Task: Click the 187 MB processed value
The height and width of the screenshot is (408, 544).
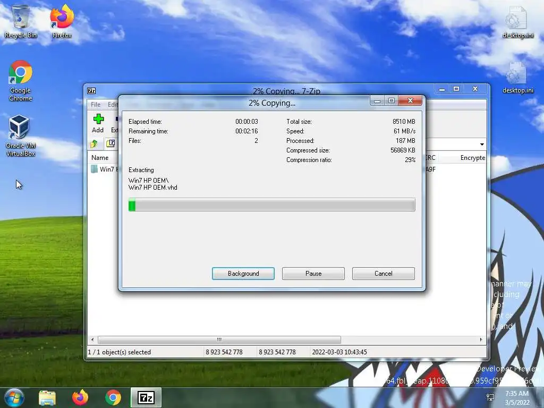Action: tap(405, 140)
